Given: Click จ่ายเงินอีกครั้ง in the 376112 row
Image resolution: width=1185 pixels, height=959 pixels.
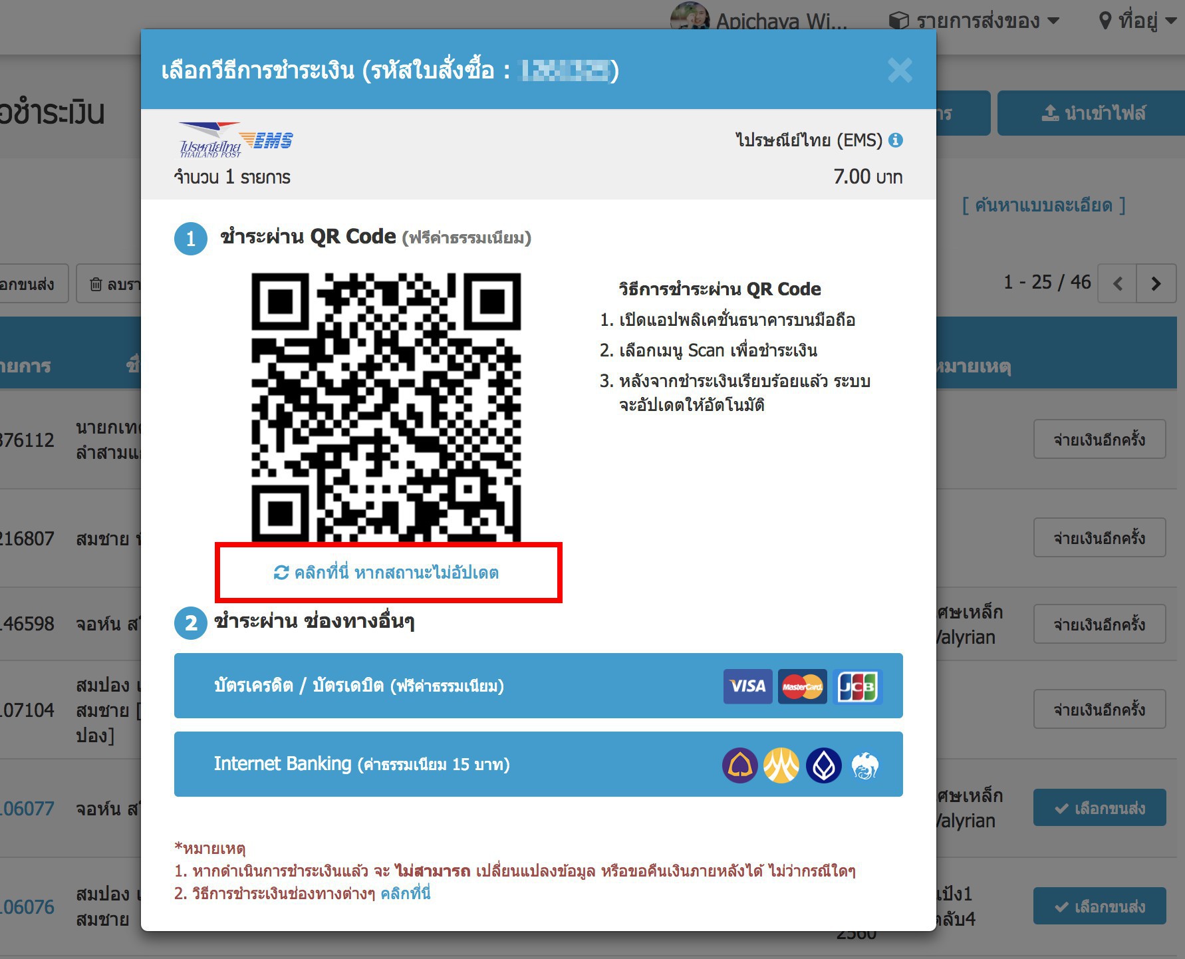Looking at the screenshot, I should pos(1099,439).
